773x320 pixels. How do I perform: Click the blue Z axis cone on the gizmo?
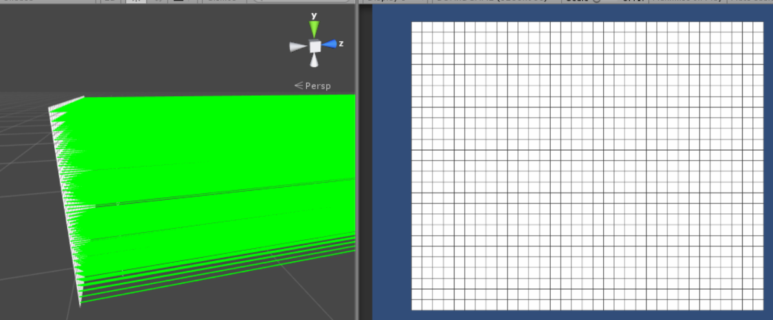[330, 45]
